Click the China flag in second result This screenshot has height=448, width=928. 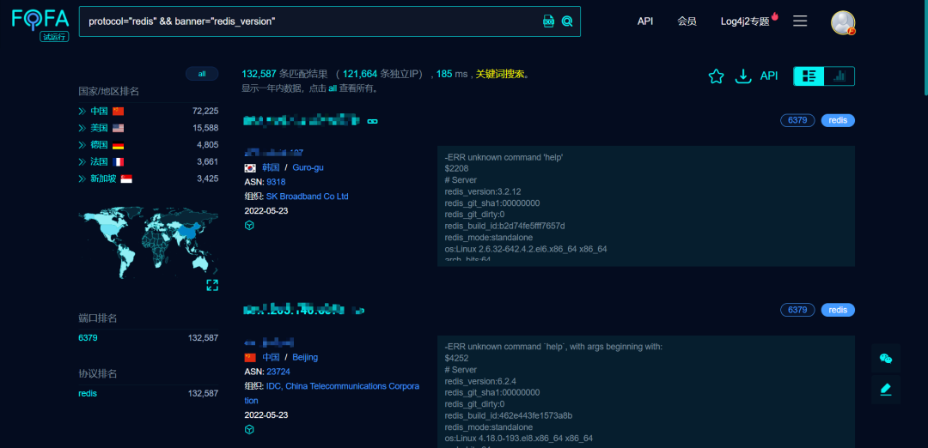point(250,358)
